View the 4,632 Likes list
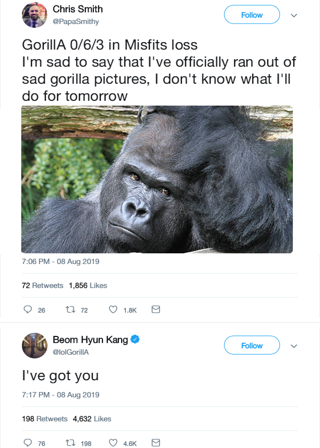This screenshot has width=320, height=448. click(92, 419)
